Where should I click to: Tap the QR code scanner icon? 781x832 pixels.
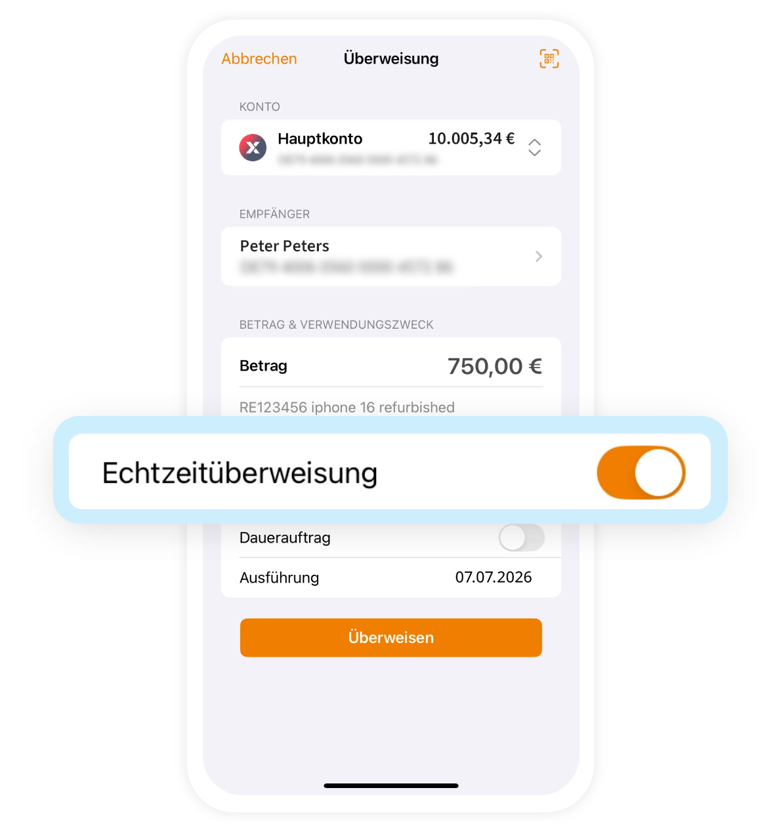(x=549, y=58)
